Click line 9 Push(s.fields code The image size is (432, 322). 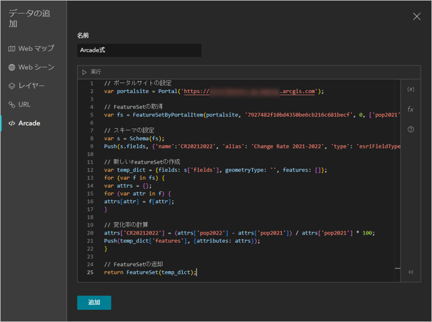[125, 147]
